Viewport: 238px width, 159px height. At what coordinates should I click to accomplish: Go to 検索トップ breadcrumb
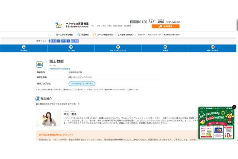point(41,41)
